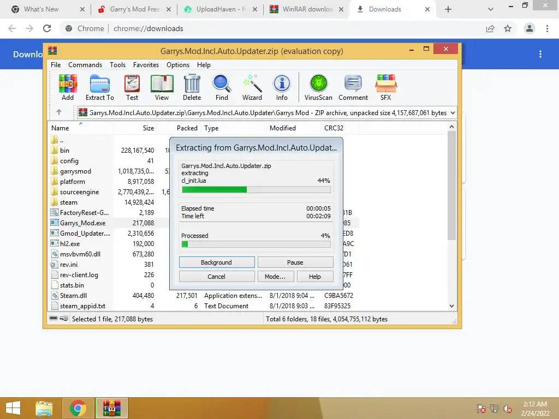Open the Chrome tab search chevron
Image resolution: width=559 pixels, height=419 pixels.
[491, 9]
